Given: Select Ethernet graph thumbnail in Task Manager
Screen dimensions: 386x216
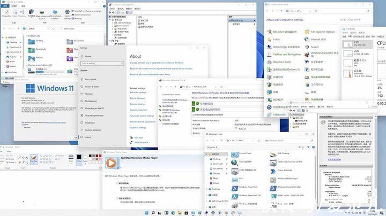Looking at the screenshot, I should click(348, 73).
